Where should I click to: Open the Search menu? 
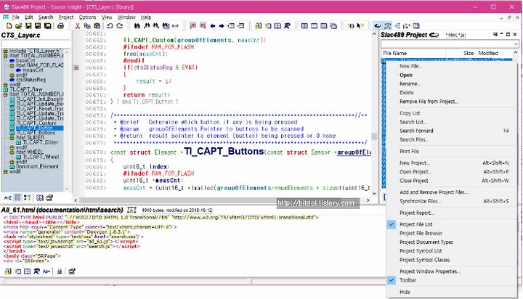[x=46, y=17]
